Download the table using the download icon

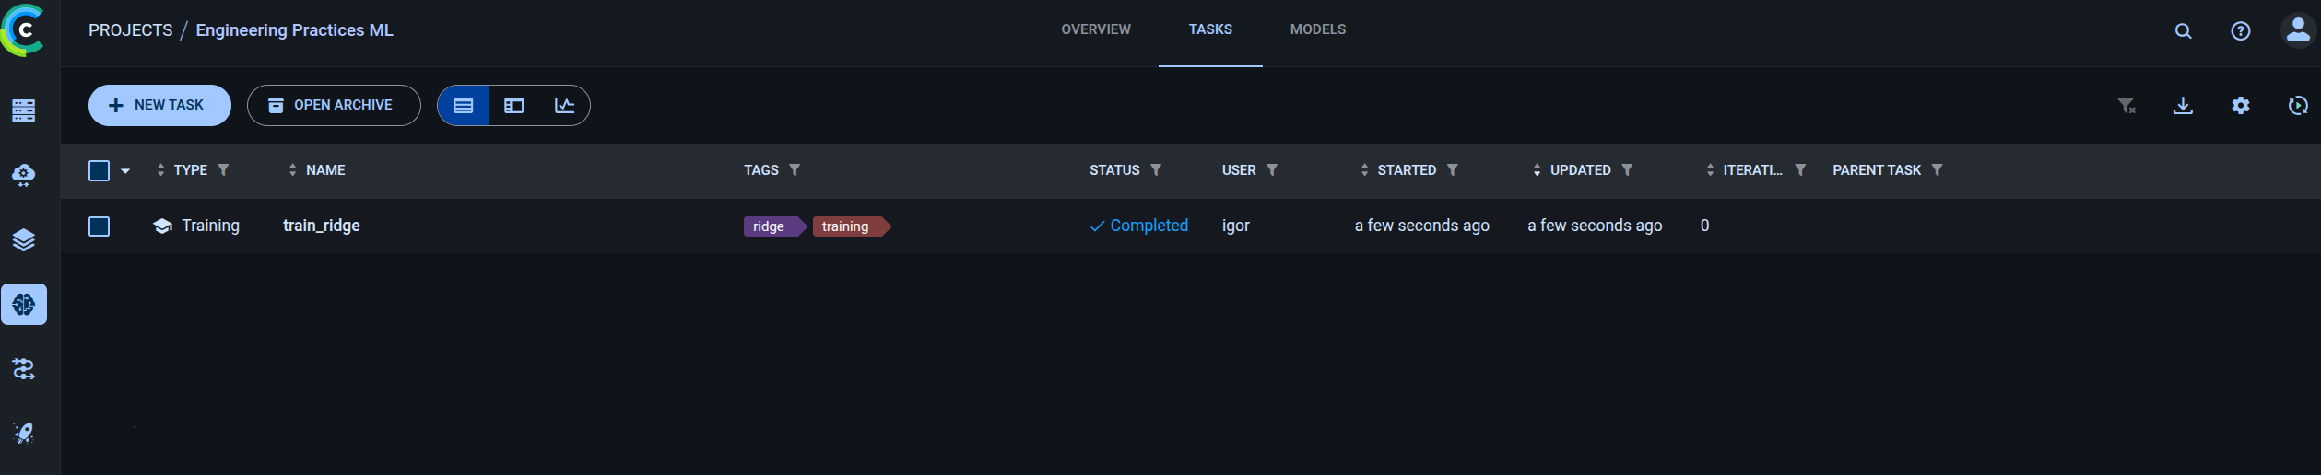coord(2183,106)
